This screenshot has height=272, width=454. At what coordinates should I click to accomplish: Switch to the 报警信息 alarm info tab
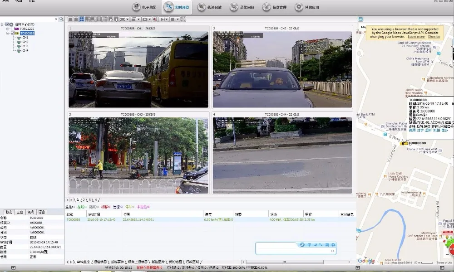coord(100,262)
